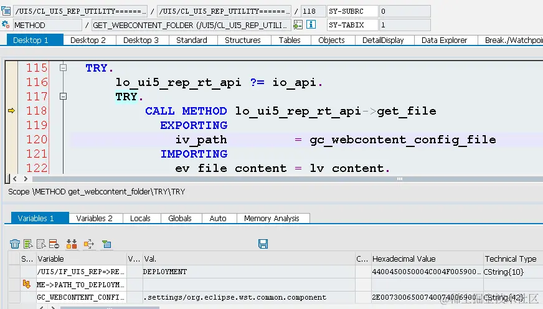This screenshot has height=309, width=543.
Task: Click the second /UI5/CL_UI5_REP_UTILITY include field
Action: [224, 11]
